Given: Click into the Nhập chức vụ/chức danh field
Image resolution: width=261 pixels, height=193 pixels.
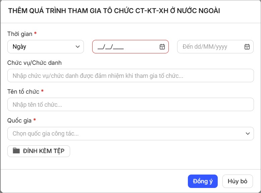Looking at the screenshot, I should pos(130,76).
